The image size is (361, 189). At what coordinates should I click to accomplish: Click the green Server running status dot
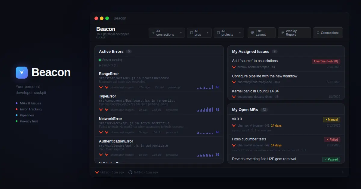click(100, 60)
